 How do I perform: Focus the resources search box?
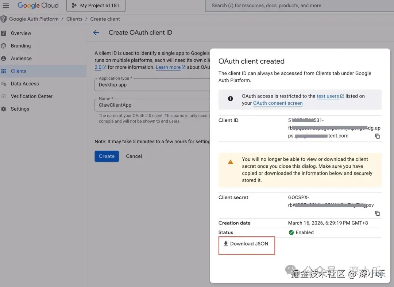(299, 5)
